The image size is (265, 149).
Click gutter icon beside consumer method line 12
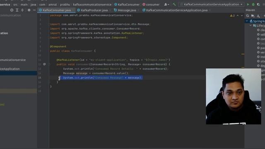click(x=44, y=64)
